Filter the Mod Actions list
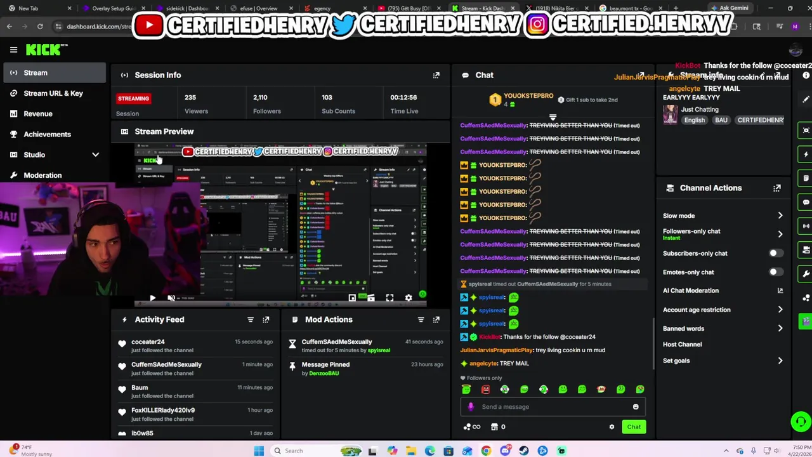812x457 pixels. [x=421, y=320]
